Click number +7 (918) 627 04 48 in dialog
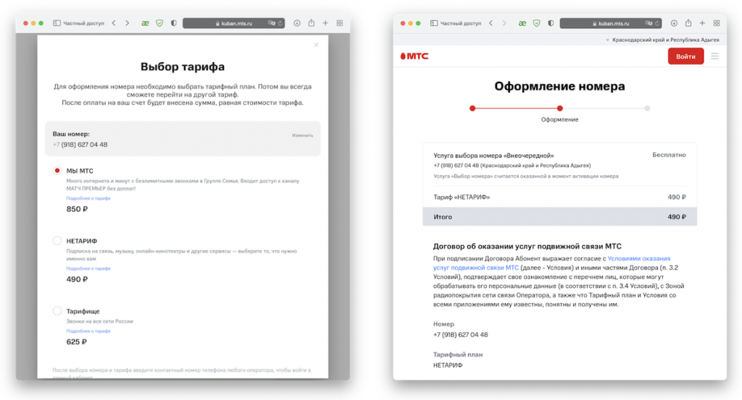The image size is (742, 400). (x=80, y=145)
